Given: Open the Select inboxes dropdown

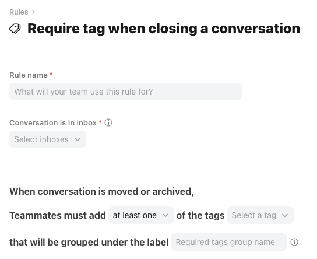Looking at the screenshot, I should pos(48,139).
